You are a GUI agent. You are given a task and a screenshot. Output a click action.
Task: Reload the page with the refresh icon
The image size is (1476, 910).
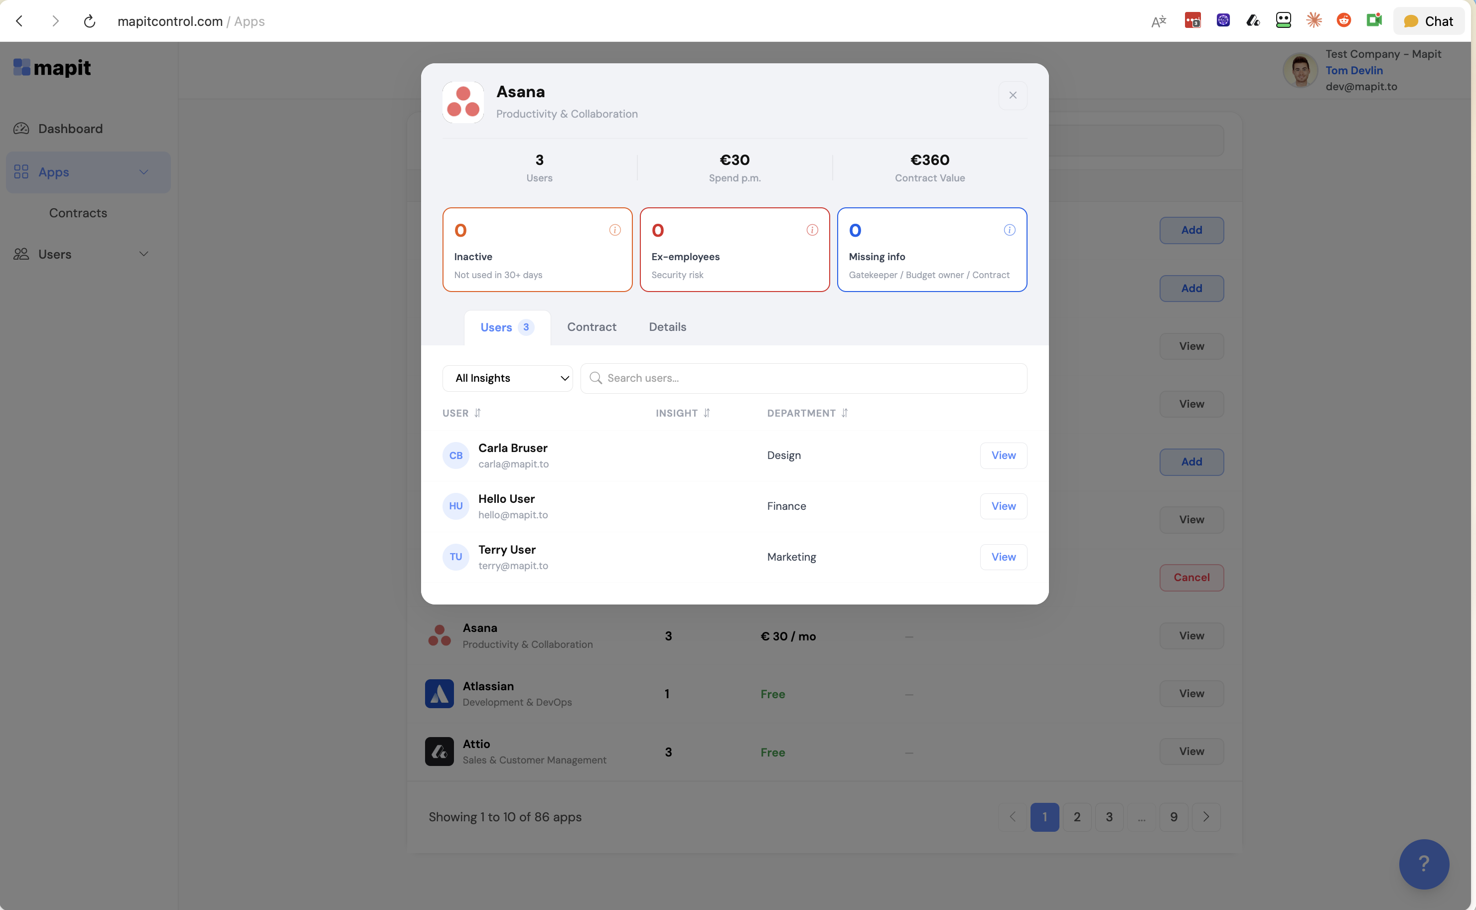pos(89,21)
